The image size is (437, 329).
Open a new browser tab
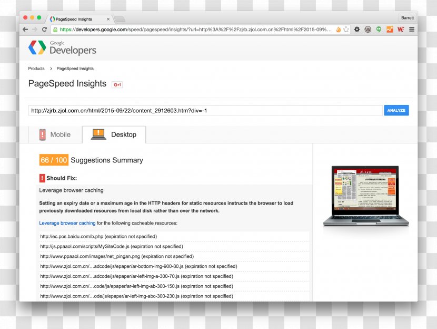point(120,20)
